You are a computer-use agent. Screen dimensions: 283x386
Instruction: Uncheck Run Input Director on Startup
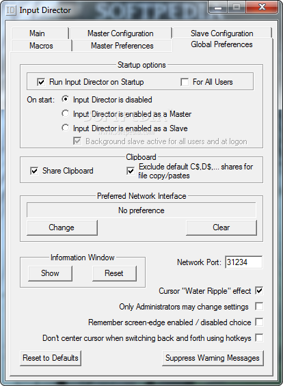tap(41, 82)
